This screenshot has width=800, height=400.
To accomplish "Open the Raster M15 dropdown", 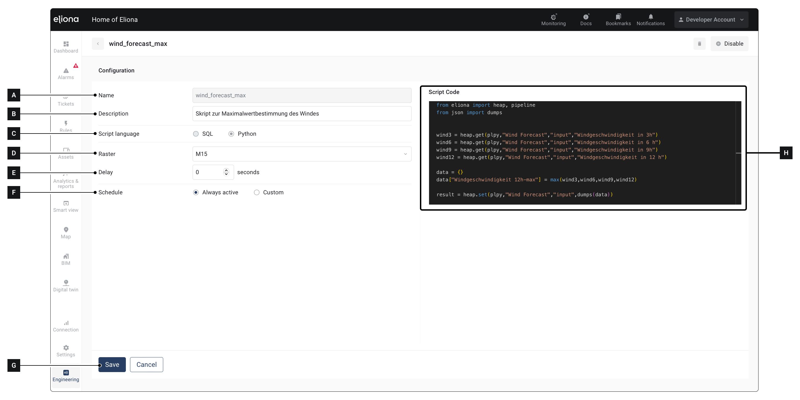I will point(302,154).
